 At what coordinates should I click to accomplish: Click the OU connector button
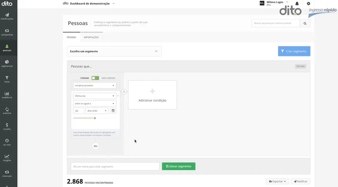95,146
